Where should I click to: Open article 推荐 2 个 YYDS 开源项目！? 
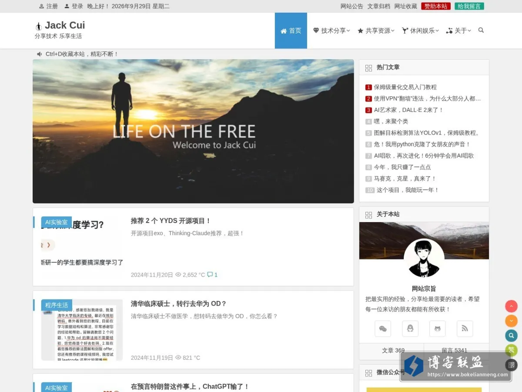click(171, 221)
